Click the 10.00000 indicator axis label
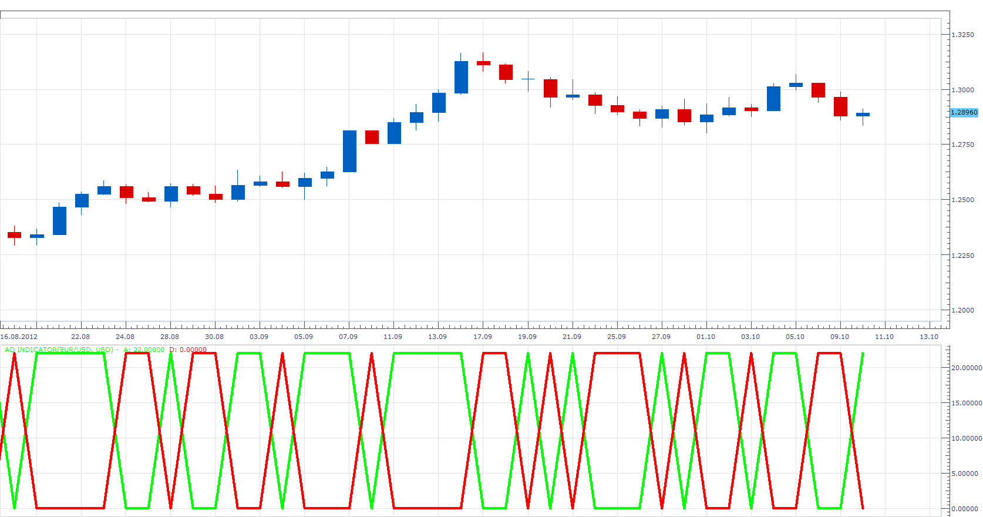 coord(967,438)
